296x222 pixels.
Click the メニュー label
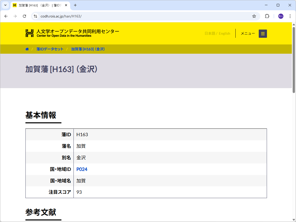(x=248, y=33)
